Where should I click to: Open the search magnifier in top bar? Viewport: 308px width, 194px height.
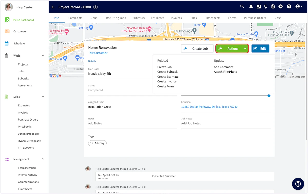pyautogui.click(x=242, y=7)
